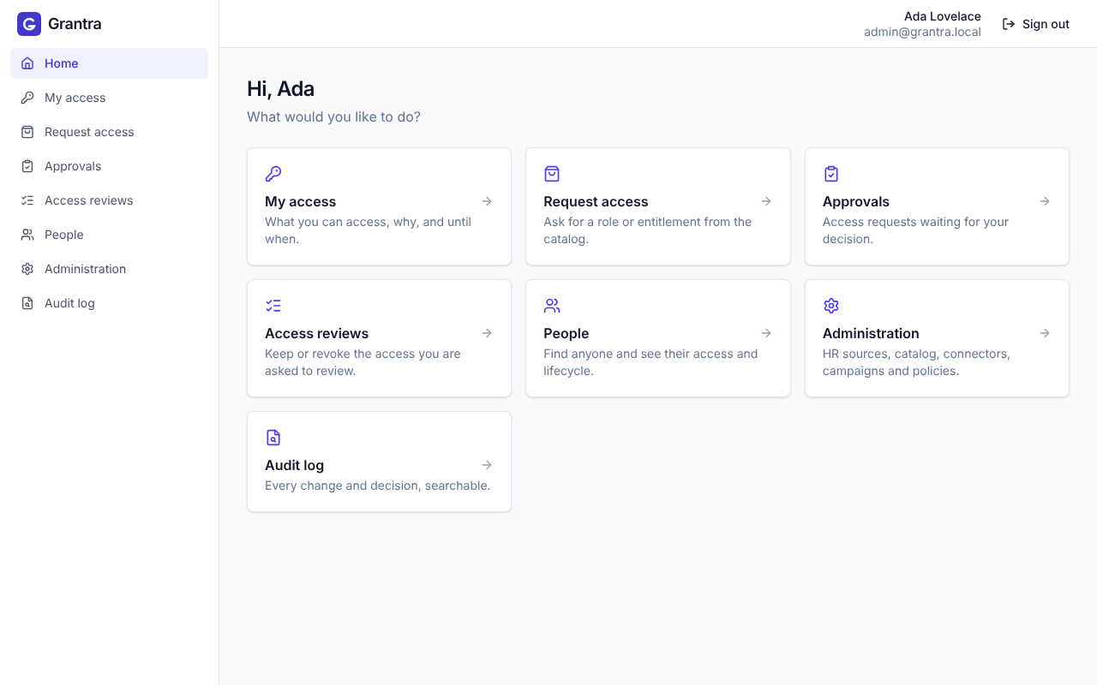
Task: Open People in the sidebar
Action: click(x=109, y=235)
